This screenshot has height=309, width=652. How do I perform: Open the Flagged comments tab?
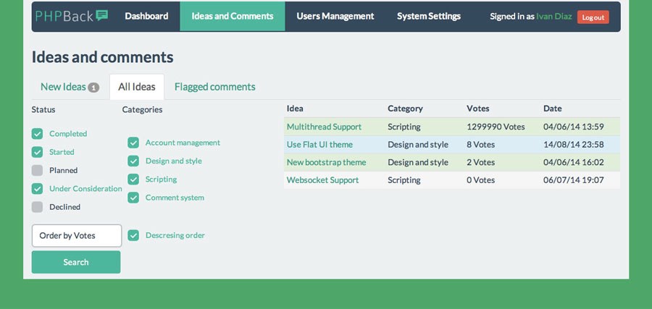pos(215,87)
